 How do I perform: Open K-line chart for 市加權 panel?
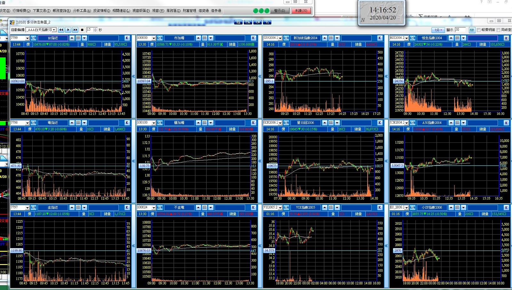pyautogui.click(x=253, y=38)
